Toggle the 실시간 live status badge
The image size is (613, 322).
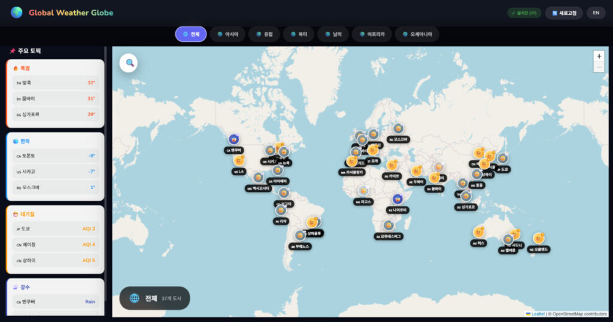(524, 13)
